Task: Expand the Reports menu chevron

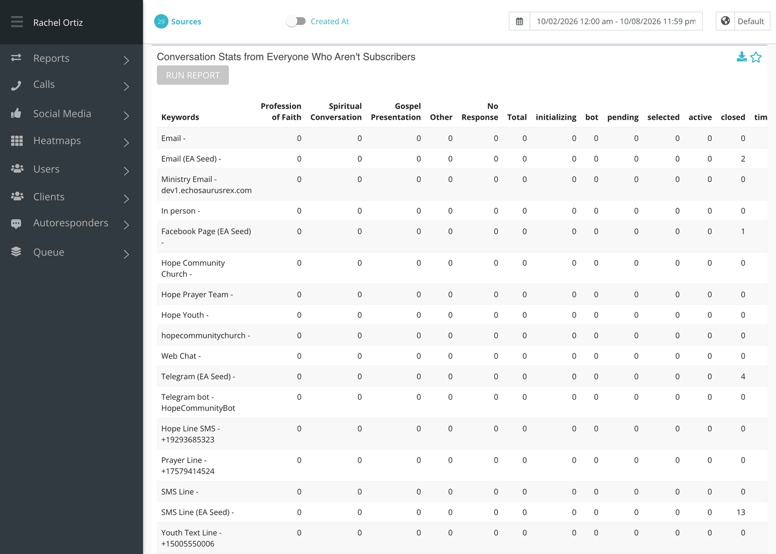Action: [126, 60]
